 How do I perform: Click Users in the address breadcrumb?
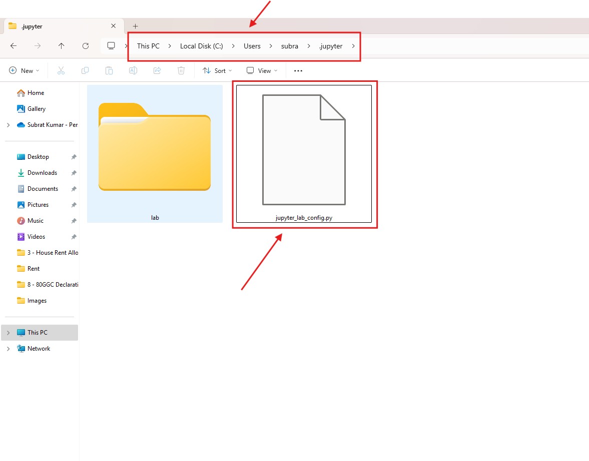252,46
